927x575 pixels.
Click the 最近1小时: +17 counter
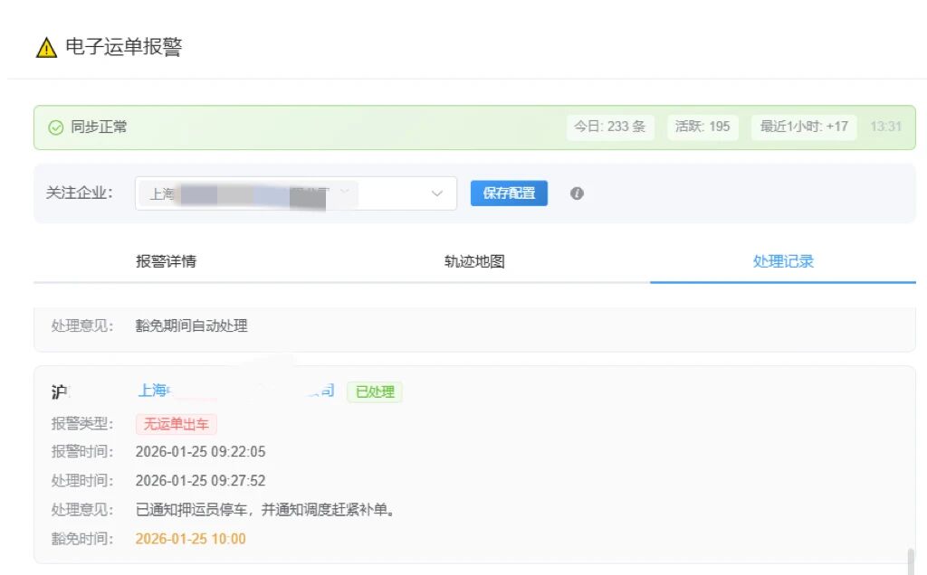(x=804, y=127)
